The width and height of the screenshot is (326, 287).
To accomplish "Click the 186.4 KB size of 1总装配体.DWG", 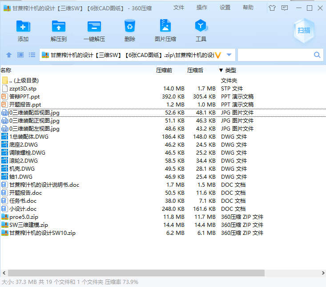I will [x=173, y=137].
